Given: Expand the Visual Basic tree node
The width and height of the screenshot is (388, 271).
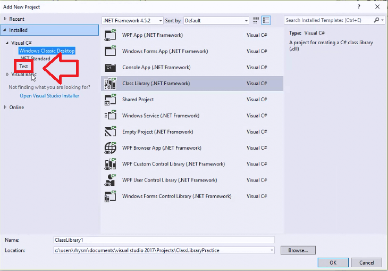Looking at the screenshot, I should [x=7, y=75].
